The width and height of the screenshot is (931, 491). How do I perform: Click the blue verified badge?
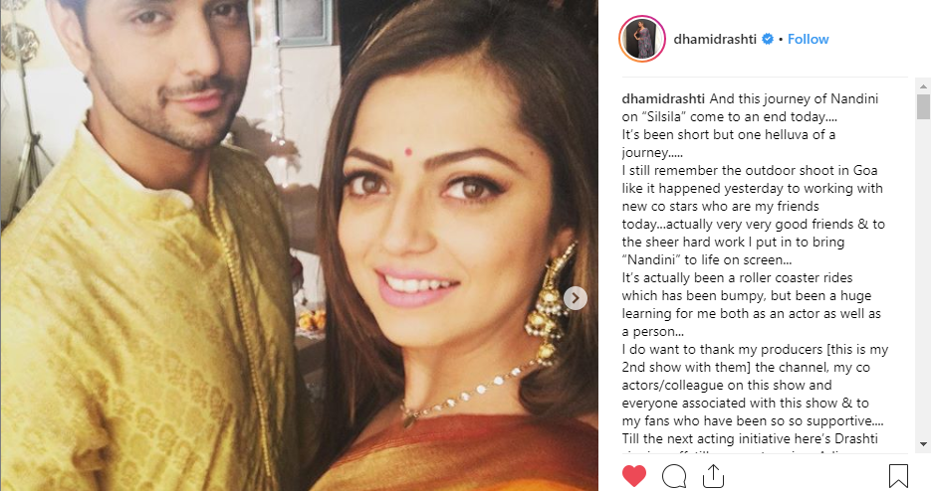point(768,39)
